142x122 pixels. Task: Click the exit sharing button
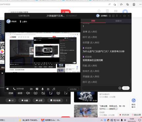click(x=136, y=115)
